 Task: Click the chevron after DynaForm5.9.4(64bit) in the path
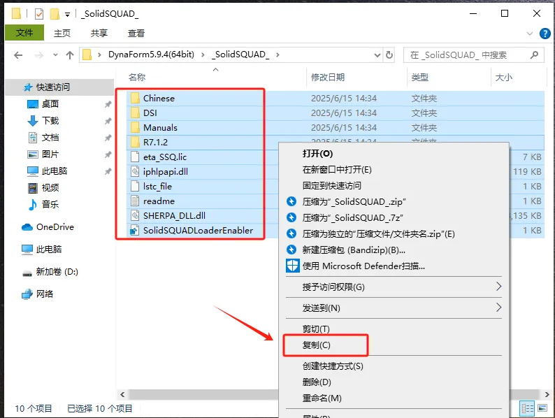coord(203,55)
